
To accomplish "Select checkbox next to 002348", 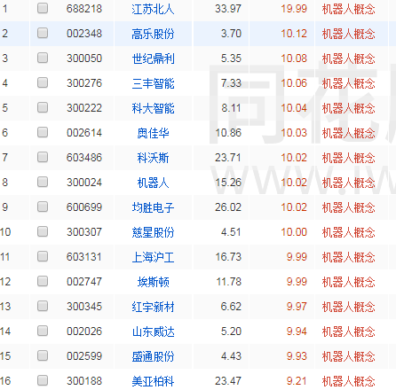I will pyautogui.click(x=43, y=33).
